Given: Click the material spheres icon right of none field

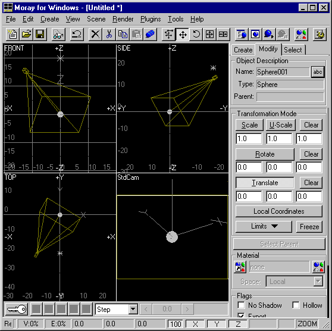Looking at the screenshot, I should pyautogui.click(x=319, y=267).
